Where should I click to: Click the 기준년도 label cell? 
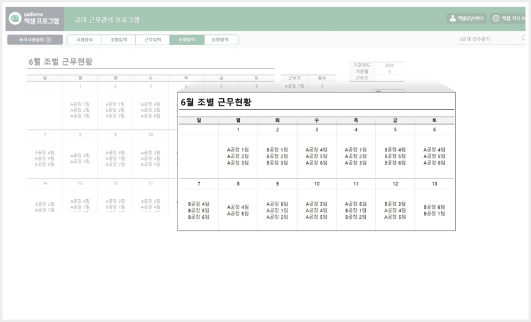click(x=362, y=65)
